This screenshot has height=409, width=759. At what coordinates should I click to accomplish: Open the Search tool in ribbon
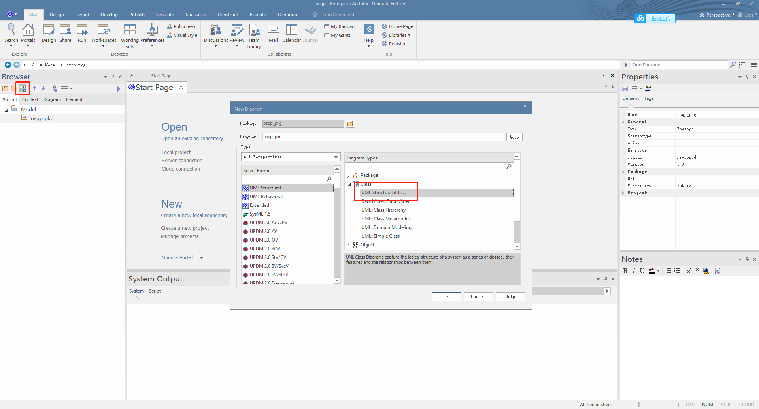(11, 35)
